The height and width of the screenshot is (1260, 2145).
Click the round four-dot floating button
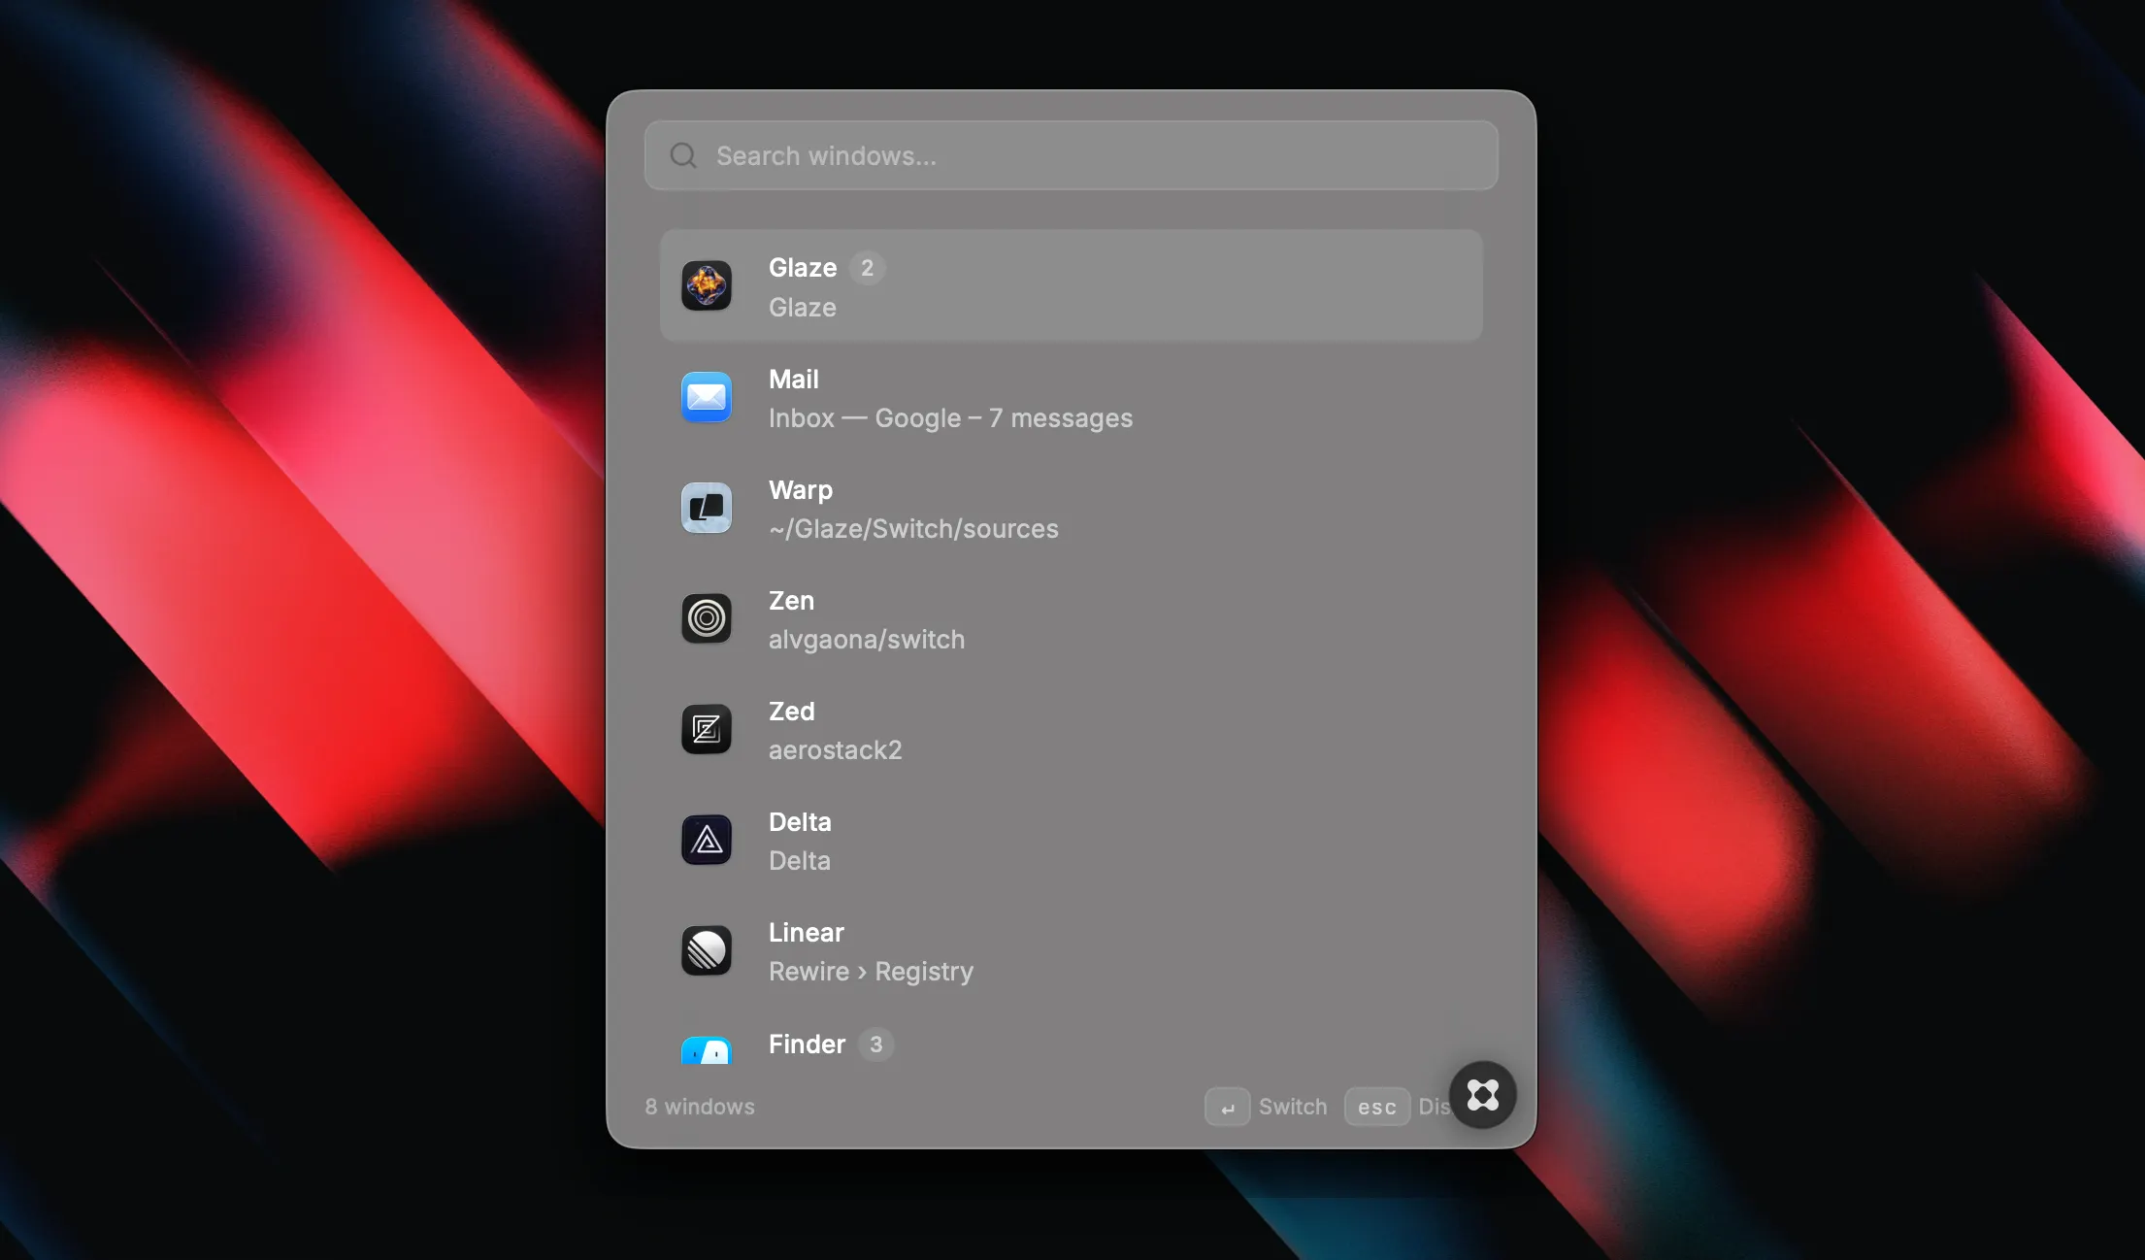[1483, 1095]
